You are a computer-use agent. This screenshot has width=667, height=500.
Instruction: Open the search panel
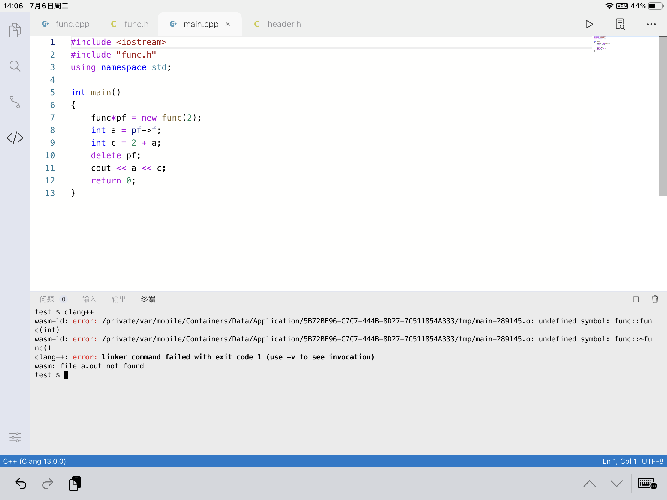[x=15, y=66]
